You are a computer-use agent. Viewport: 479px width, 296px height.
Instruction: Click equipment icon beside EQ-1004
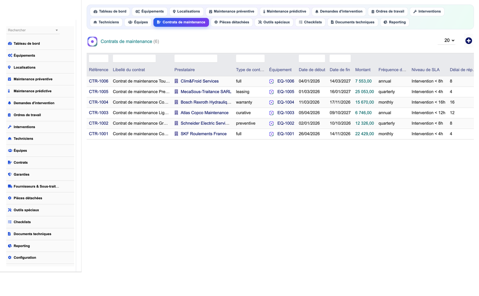[x=271, y=103]
